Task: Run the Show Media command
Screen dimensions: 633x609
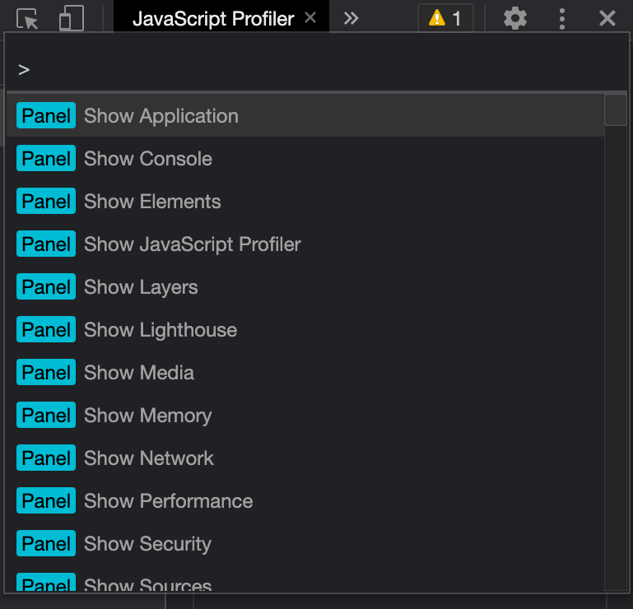Action: coord(305,373)
